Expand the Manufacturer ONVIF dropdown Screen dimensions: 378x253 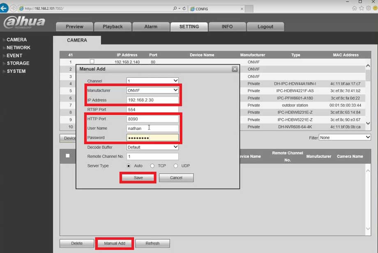click(152, 90)
